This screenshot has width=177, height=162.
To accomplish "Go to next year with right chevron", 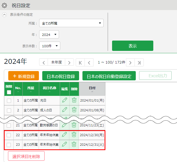I will (69, 62).
